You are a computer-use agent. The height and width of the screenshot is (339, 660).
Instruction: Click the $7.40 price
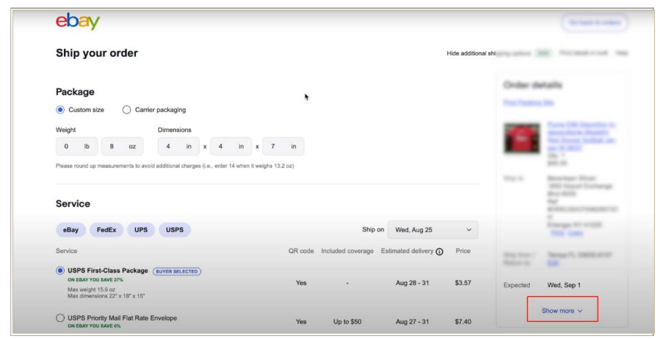click(463, 322)
